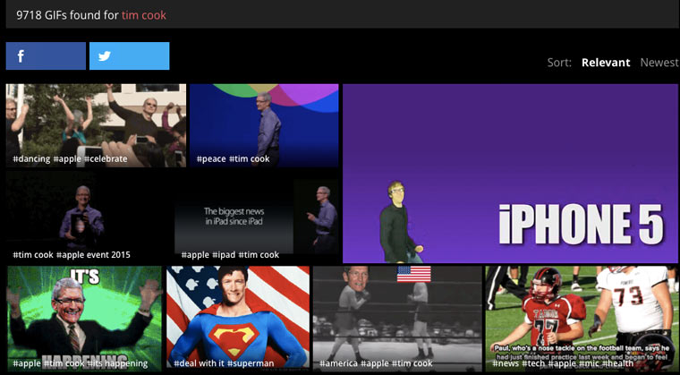Click the #mic hashtag
Viewport: 680px width, 375px height.
click(x=588, y=363)
